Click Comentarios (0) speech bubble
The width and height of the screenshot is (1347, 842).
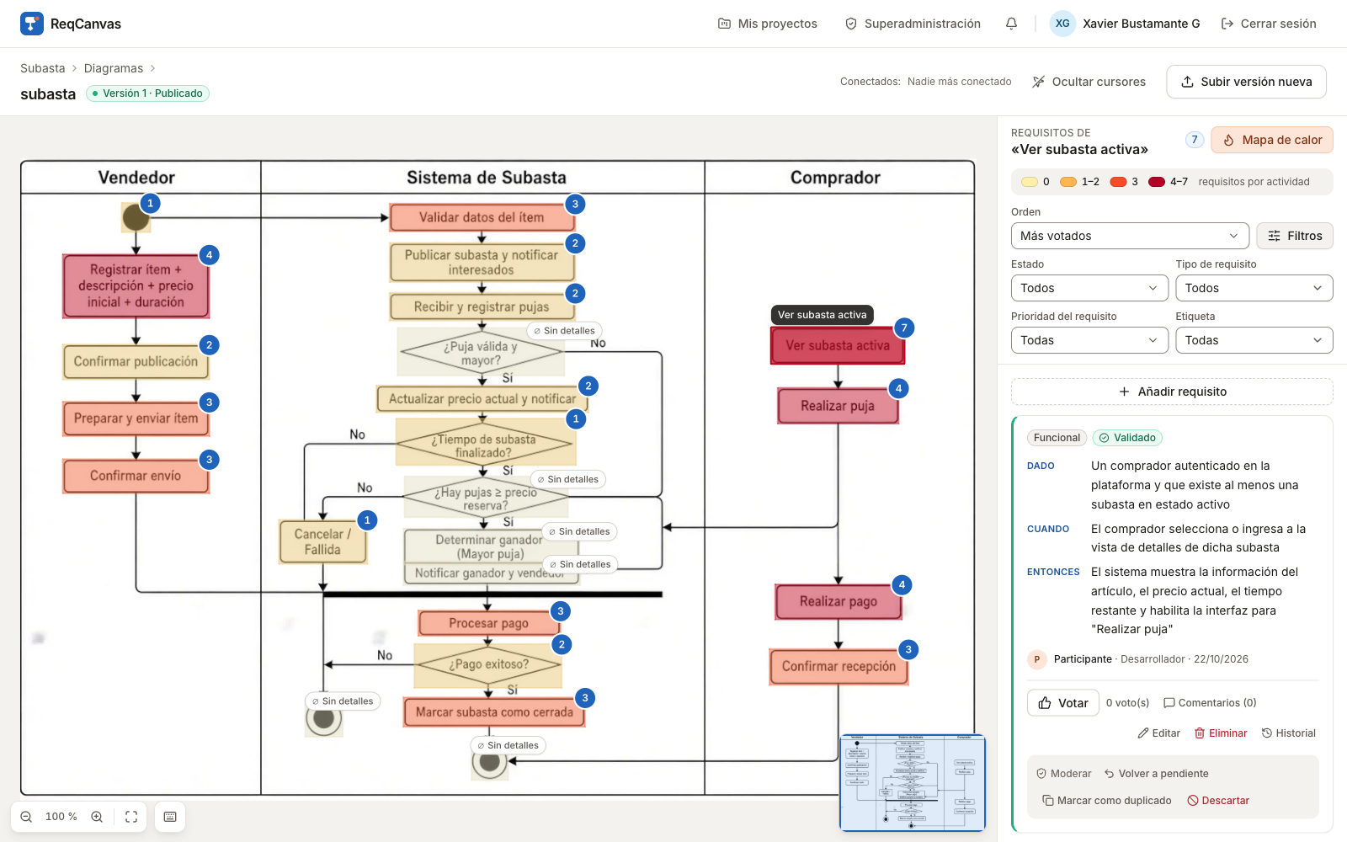click(x=1210, y=703)
